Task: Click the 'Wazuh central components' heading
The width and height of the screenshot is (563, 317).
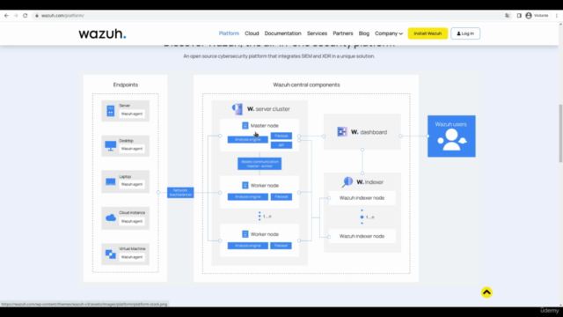Action: (x=306, y=85)
